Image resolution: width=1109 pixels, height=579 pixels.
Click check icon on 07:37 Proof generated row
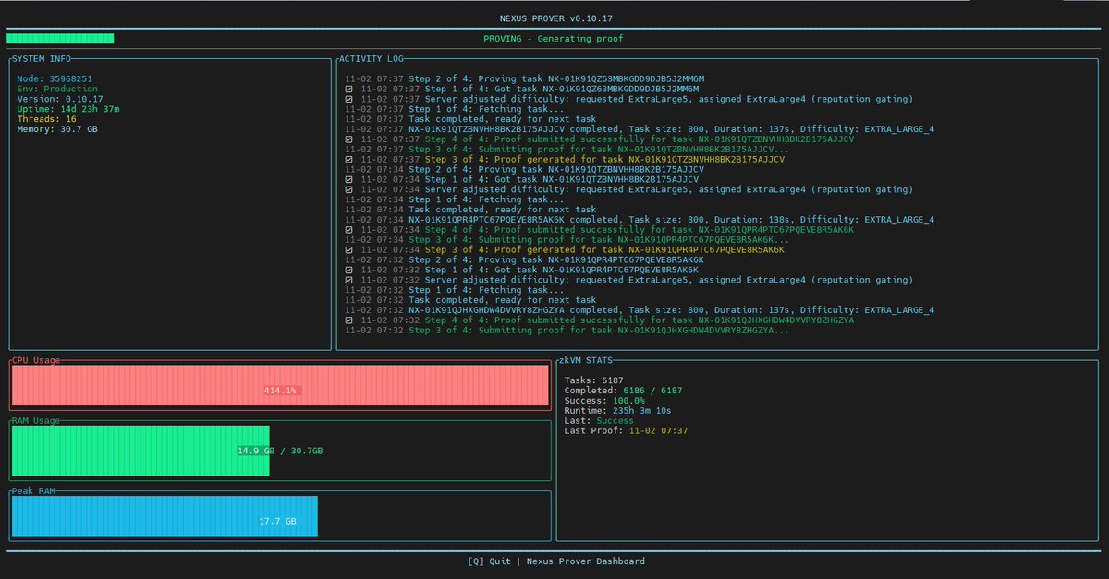click(348, 159)
